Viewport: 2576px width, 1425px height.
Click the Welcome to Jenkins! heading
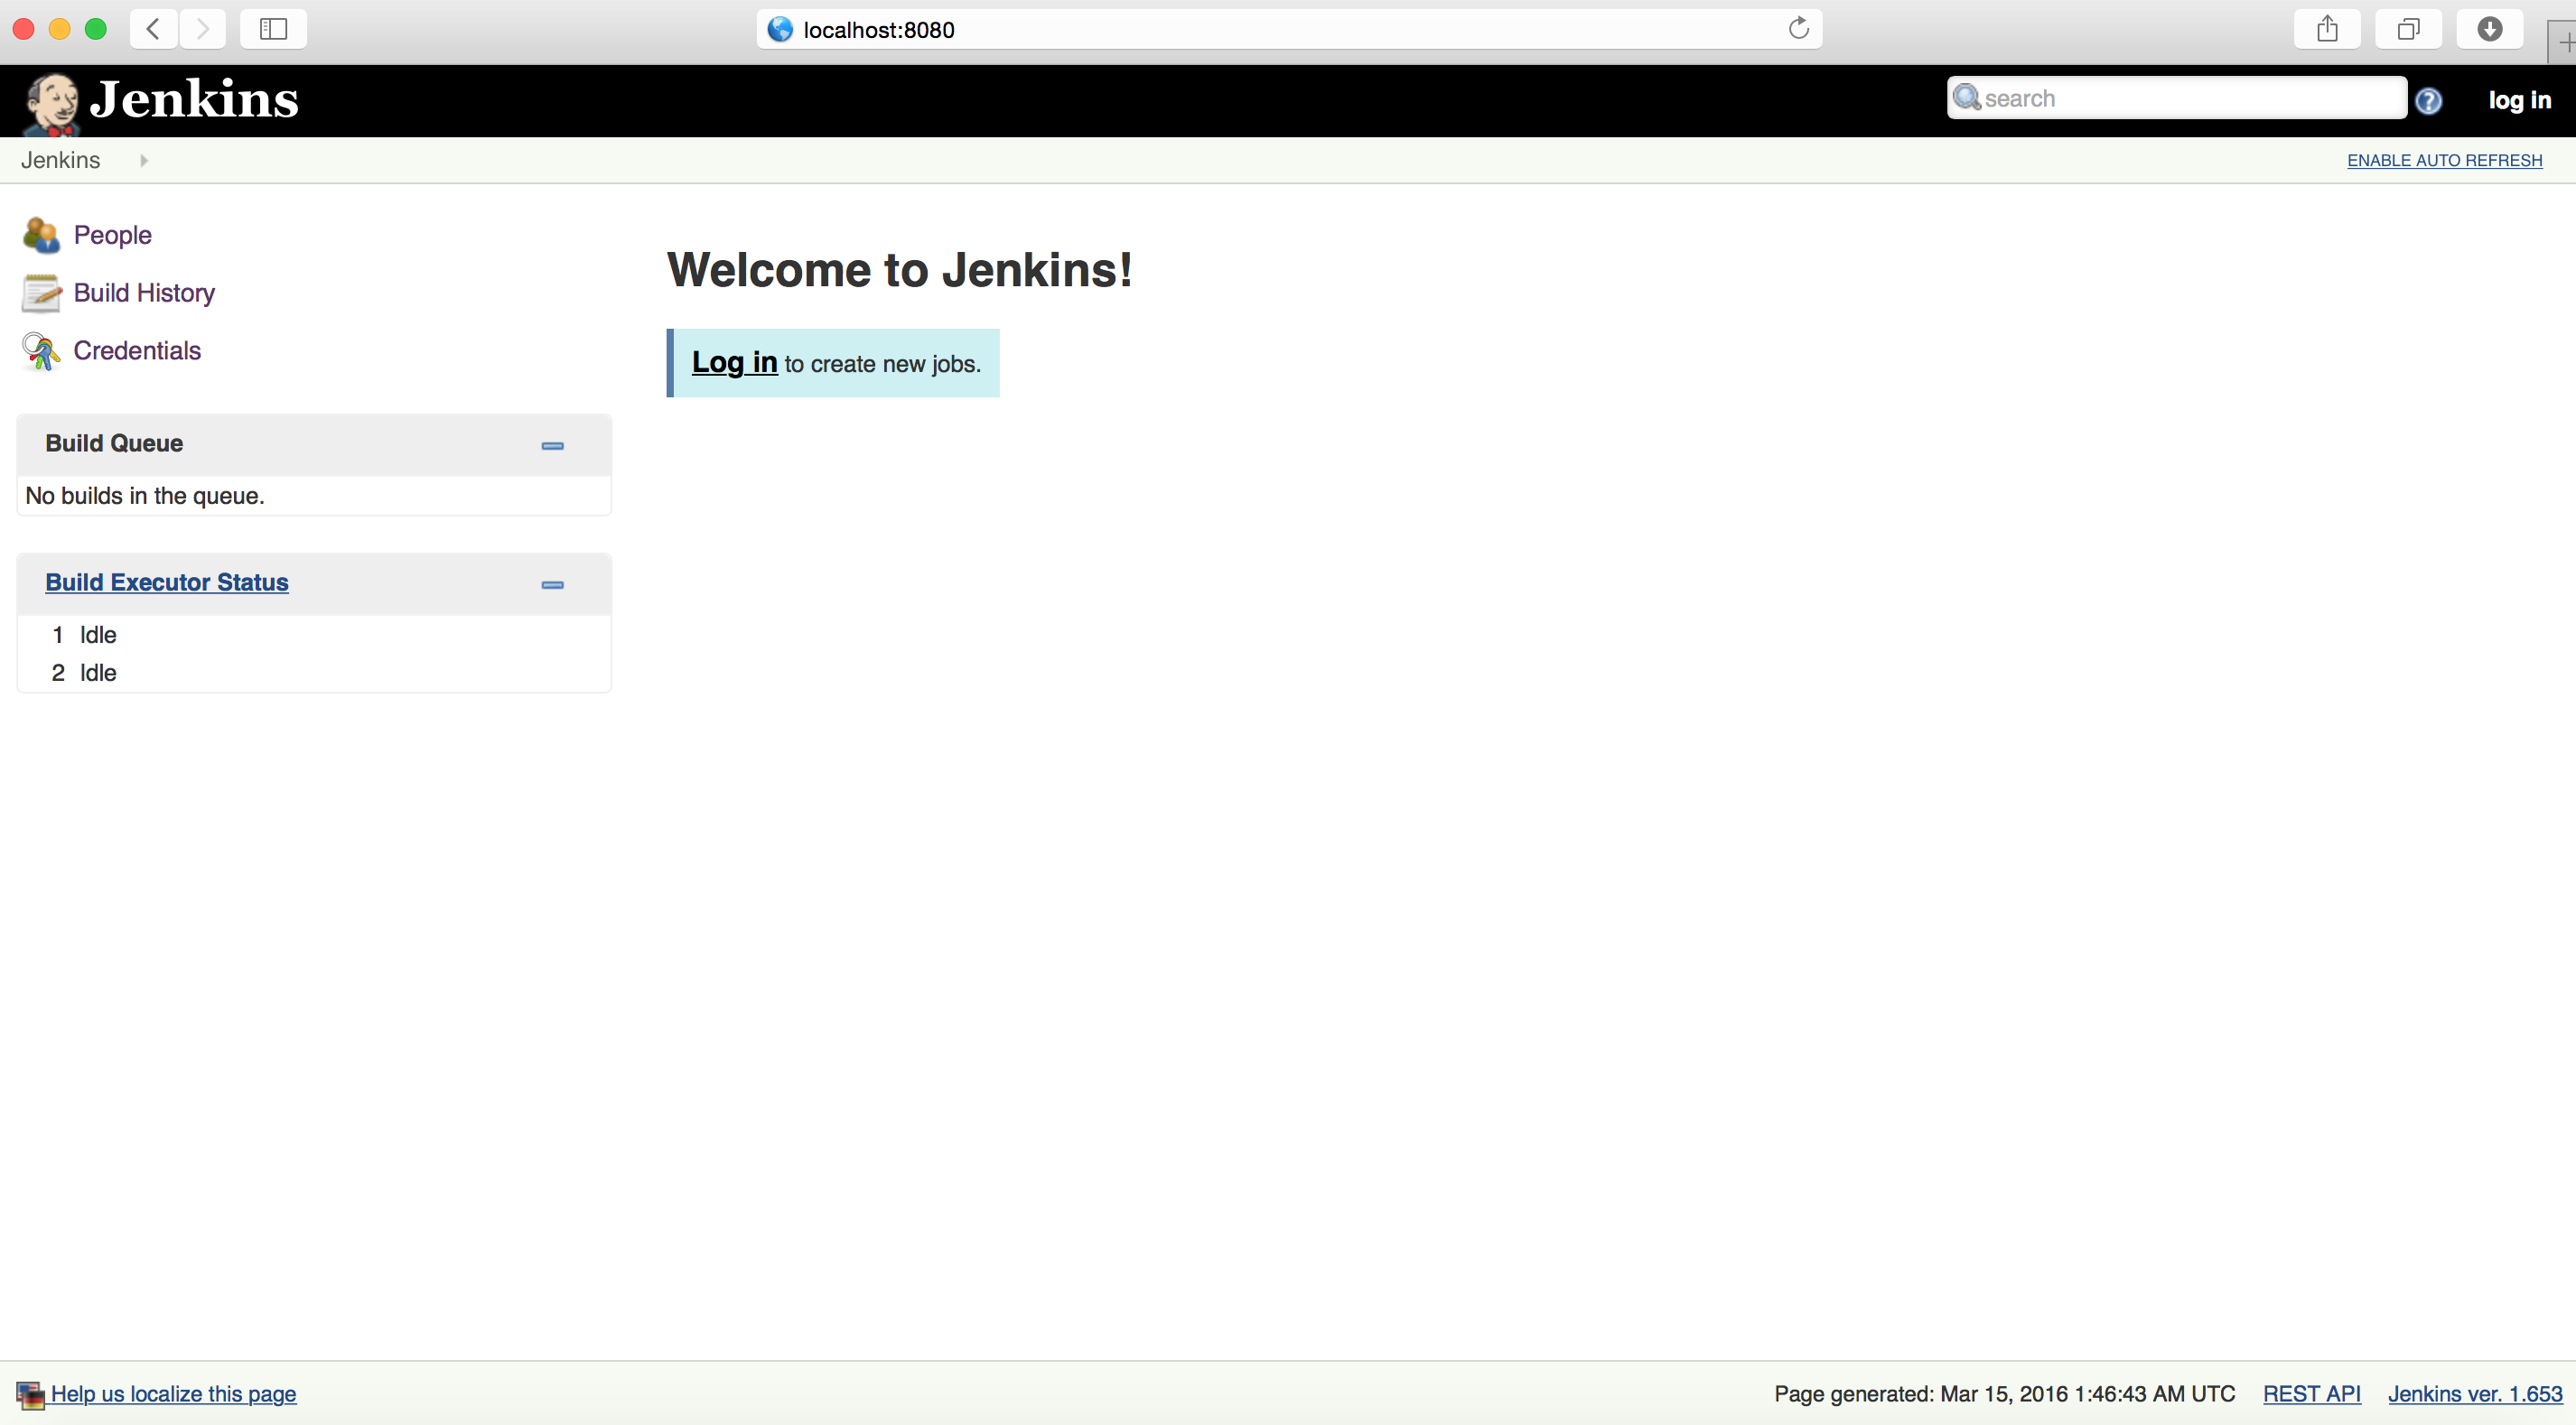pos(899,270)
